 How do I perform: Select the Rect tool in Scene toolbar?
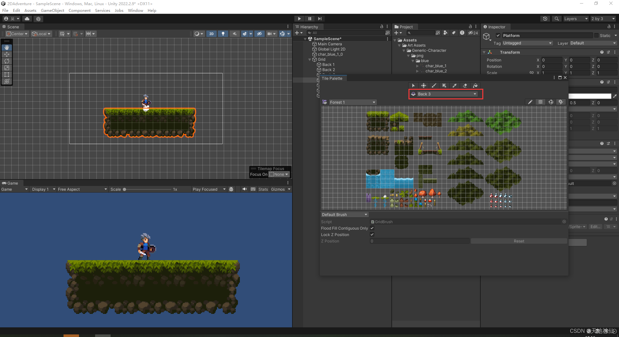pyautogui.click(x=7, y=75)
